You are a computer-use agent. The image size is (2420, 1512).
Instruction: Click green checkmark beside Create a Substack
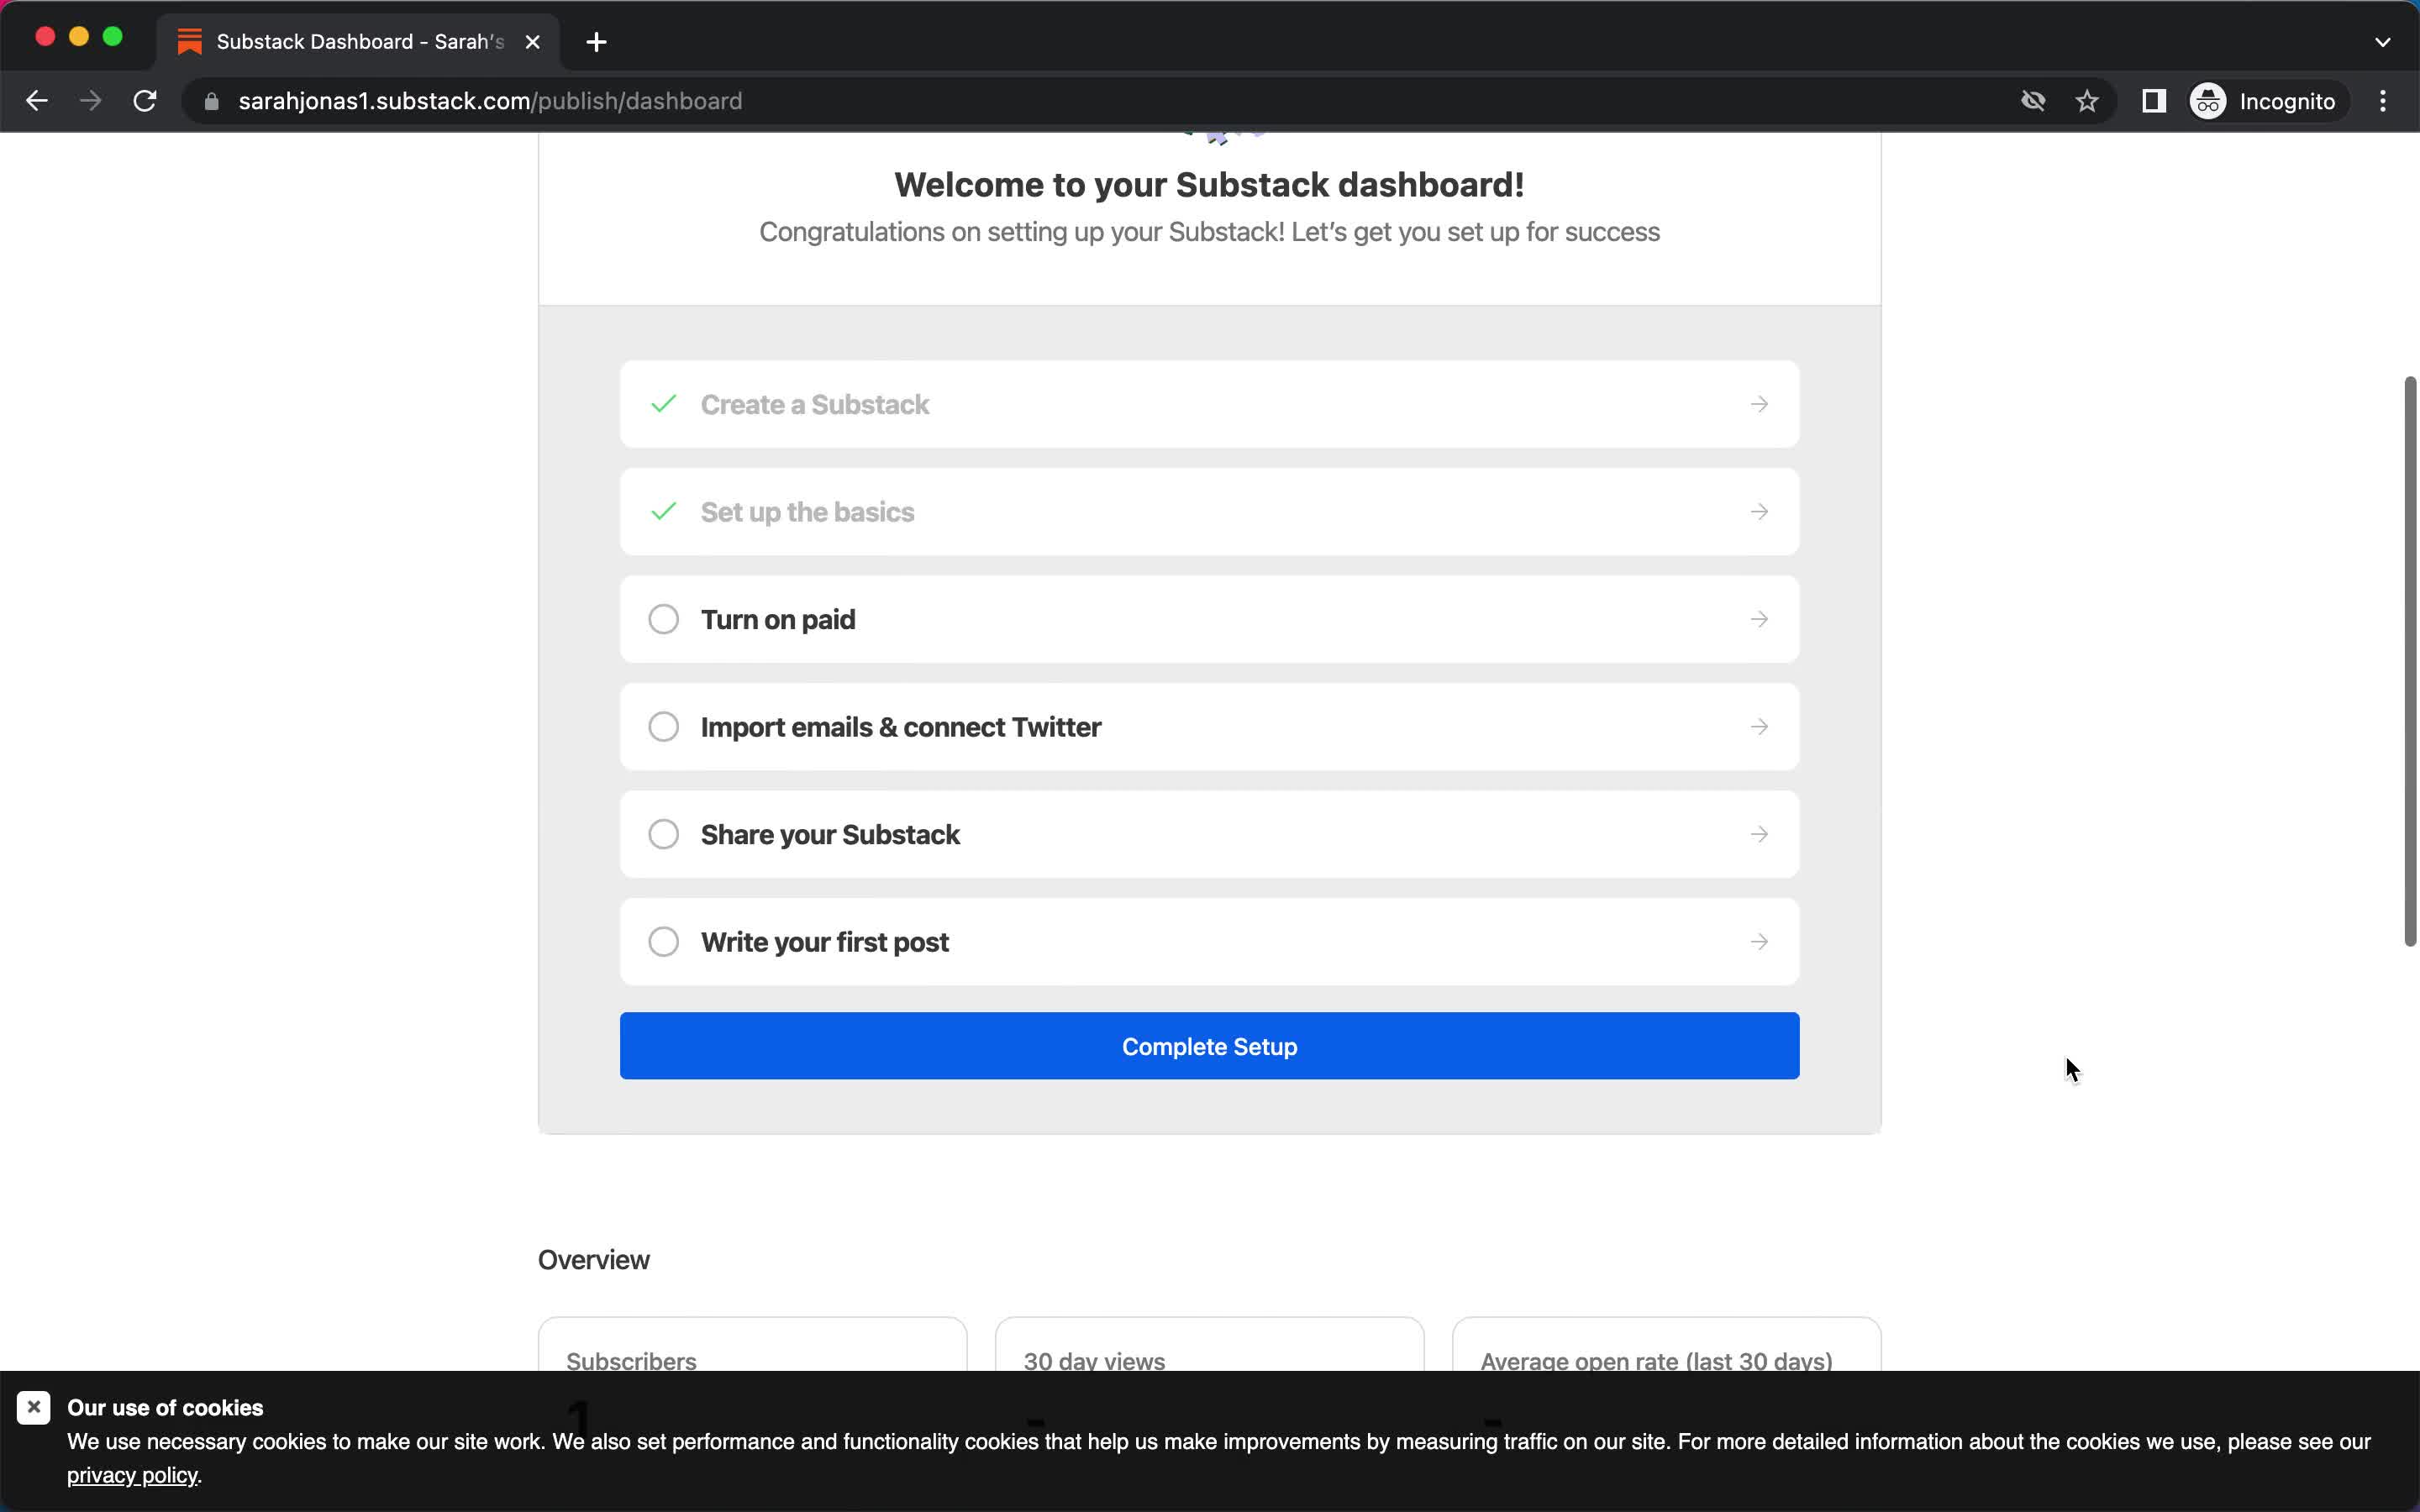[x=664, y=404]
